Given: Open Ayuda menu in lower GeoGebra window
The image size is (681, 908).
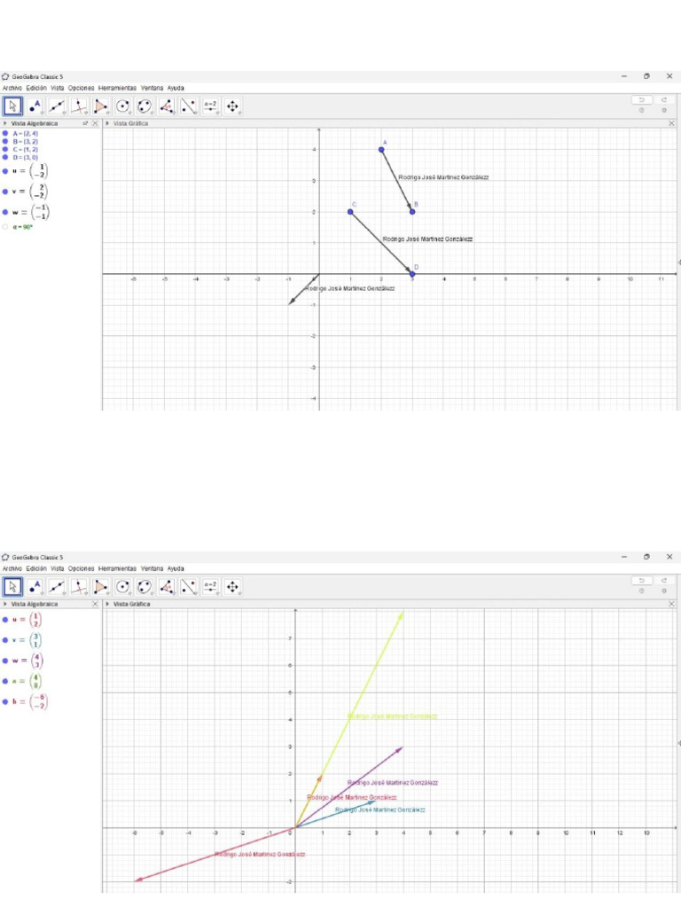Looking at the screenshot, I should click(176, 568).
